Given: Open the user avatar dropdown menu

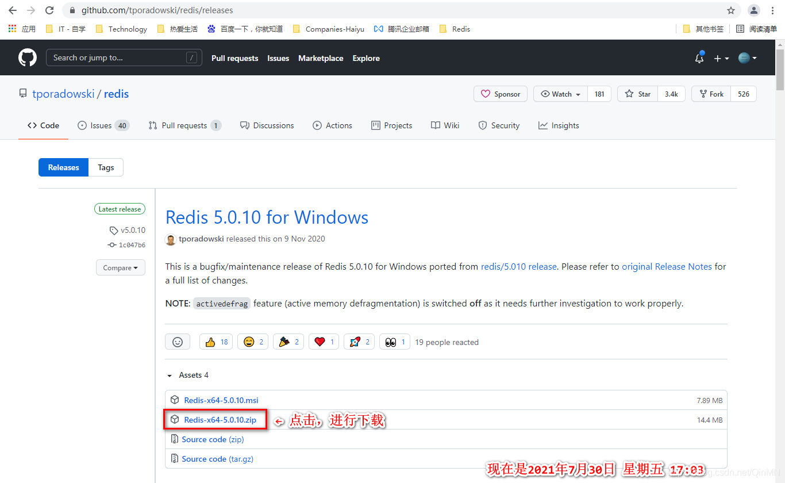Looking at the screenshot, I should 747,58.
